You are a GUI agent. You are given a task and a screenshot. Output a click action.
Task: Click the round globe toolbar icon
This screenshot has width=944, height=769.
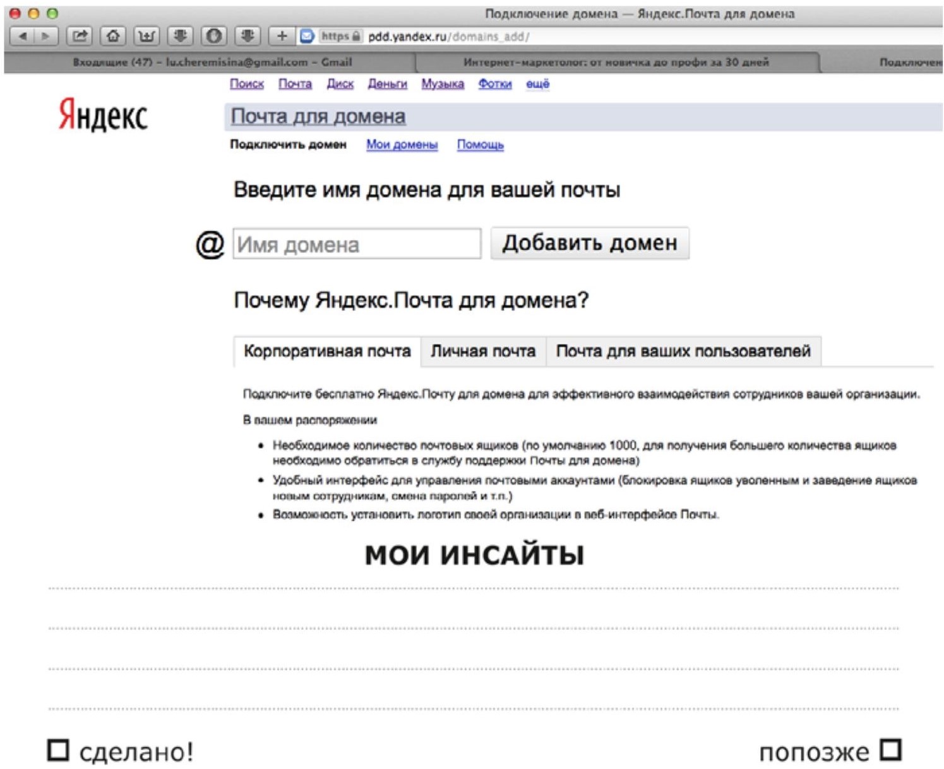coord(214,36)
